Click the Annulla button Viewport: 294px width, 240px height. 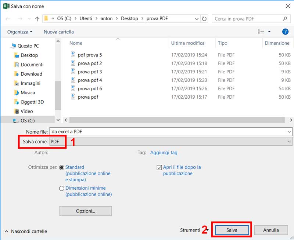coord(271,230)
